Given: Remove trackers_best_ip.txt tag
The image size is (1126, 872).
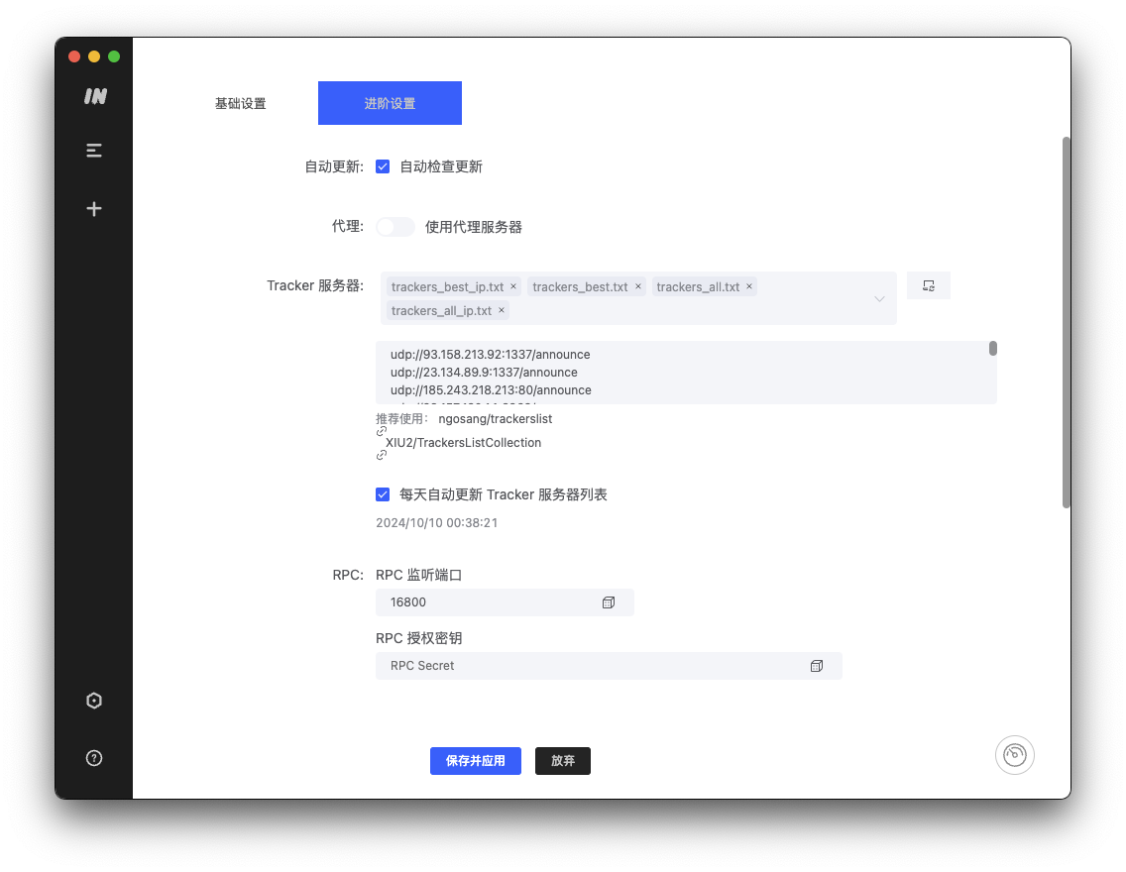Looking at the screenshot, I should click(513, 286).
